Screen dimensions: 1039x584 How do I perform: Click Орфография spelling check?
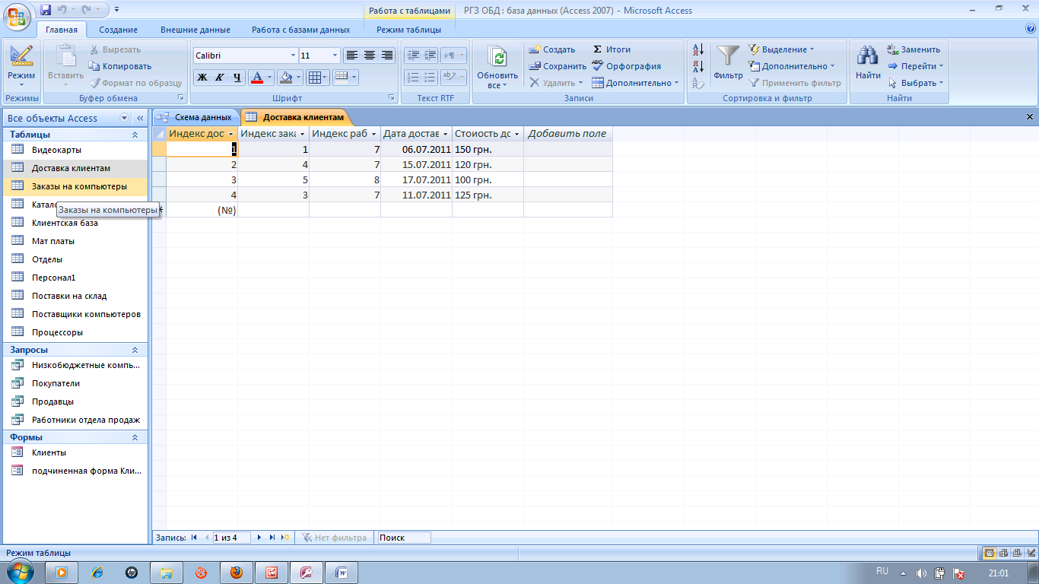click(x=626, y=66)
